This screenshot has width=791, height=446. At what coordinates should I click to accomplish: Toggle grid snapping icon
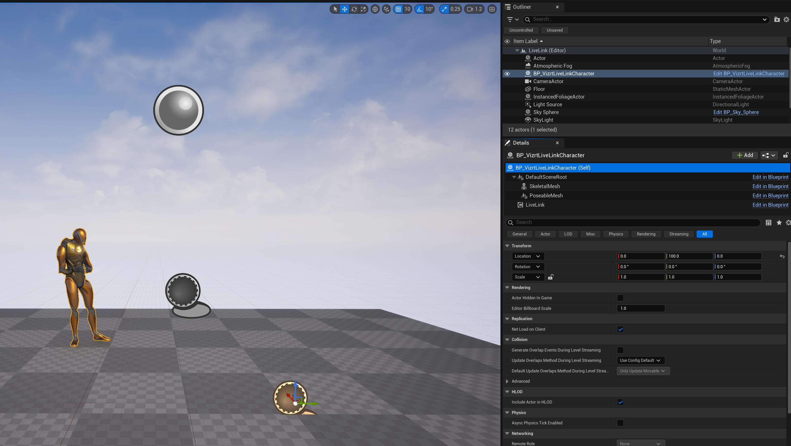click(398, 9)
